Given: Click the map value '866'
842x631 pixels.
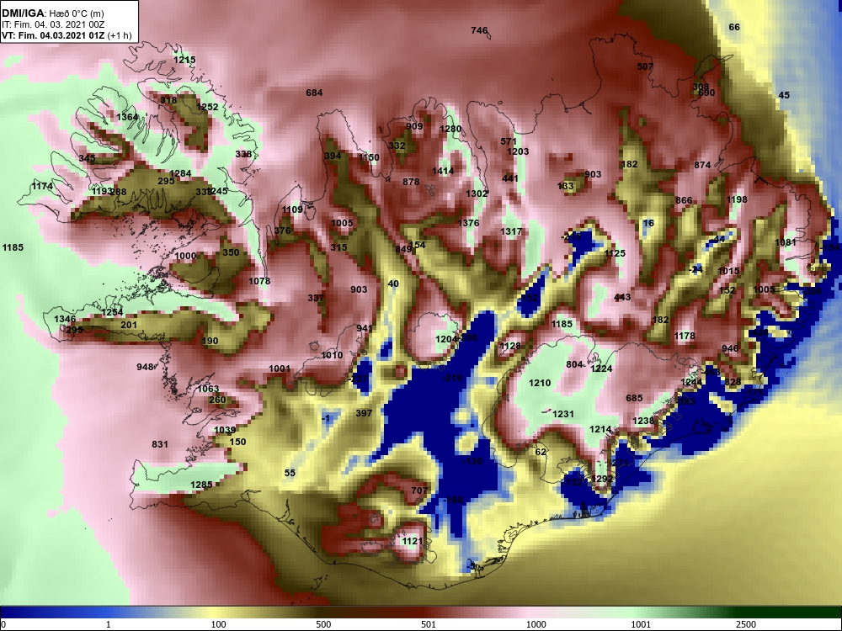Looking at the screenshot, I should 684,201.
